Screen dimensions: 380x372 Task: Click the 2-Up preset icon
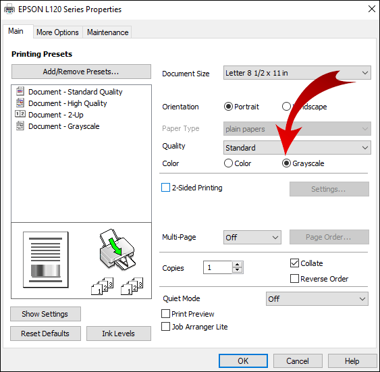(20, 114)
